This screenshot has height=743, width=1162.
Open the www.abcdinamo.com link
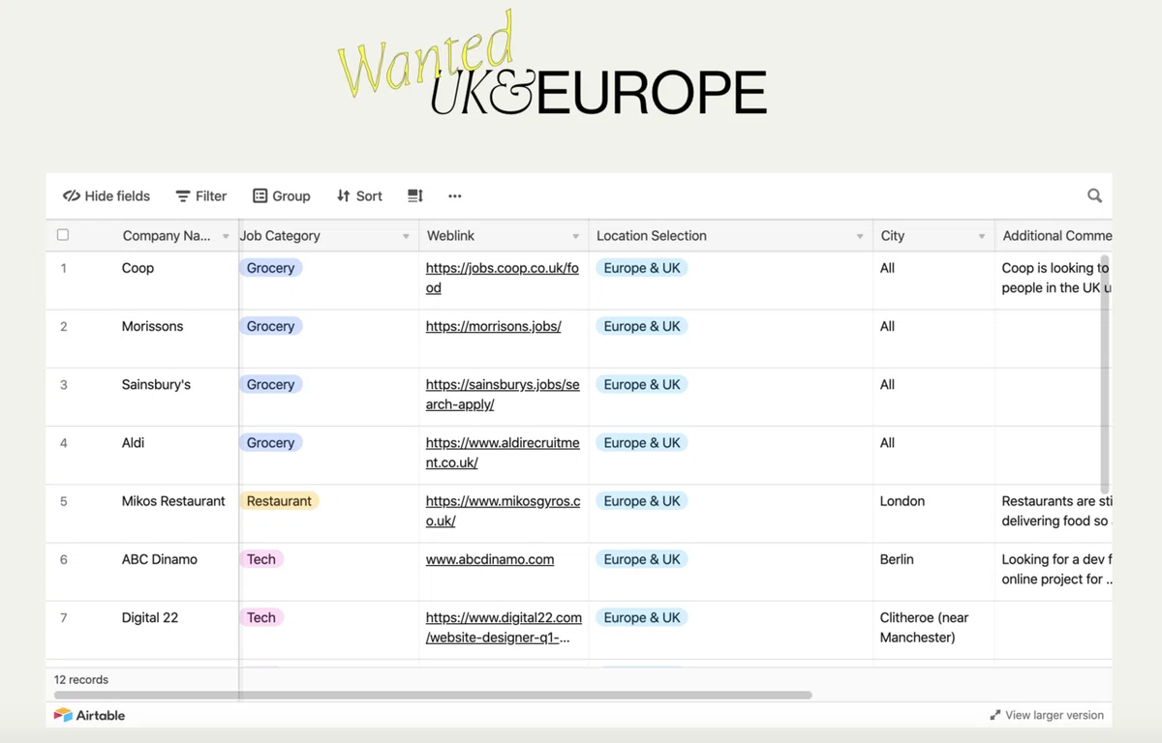coord(490,559)
